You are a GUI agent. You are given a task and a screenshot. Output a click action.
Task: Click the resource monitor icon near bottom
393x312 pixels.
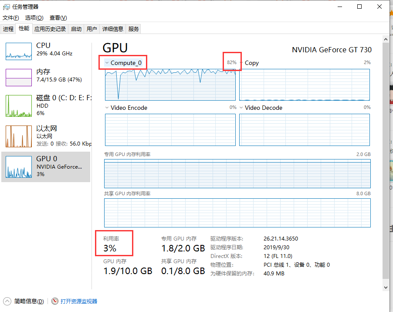[55, 301]
